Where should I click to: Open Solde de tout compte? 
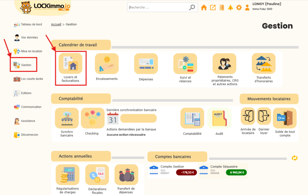click(285, 118)
